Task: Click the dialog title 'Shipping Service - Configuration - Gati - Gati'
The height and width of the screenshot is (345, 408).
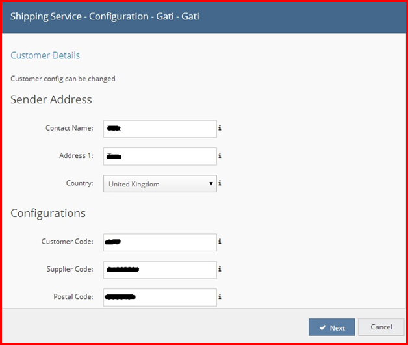Action: tap(105, 16)
